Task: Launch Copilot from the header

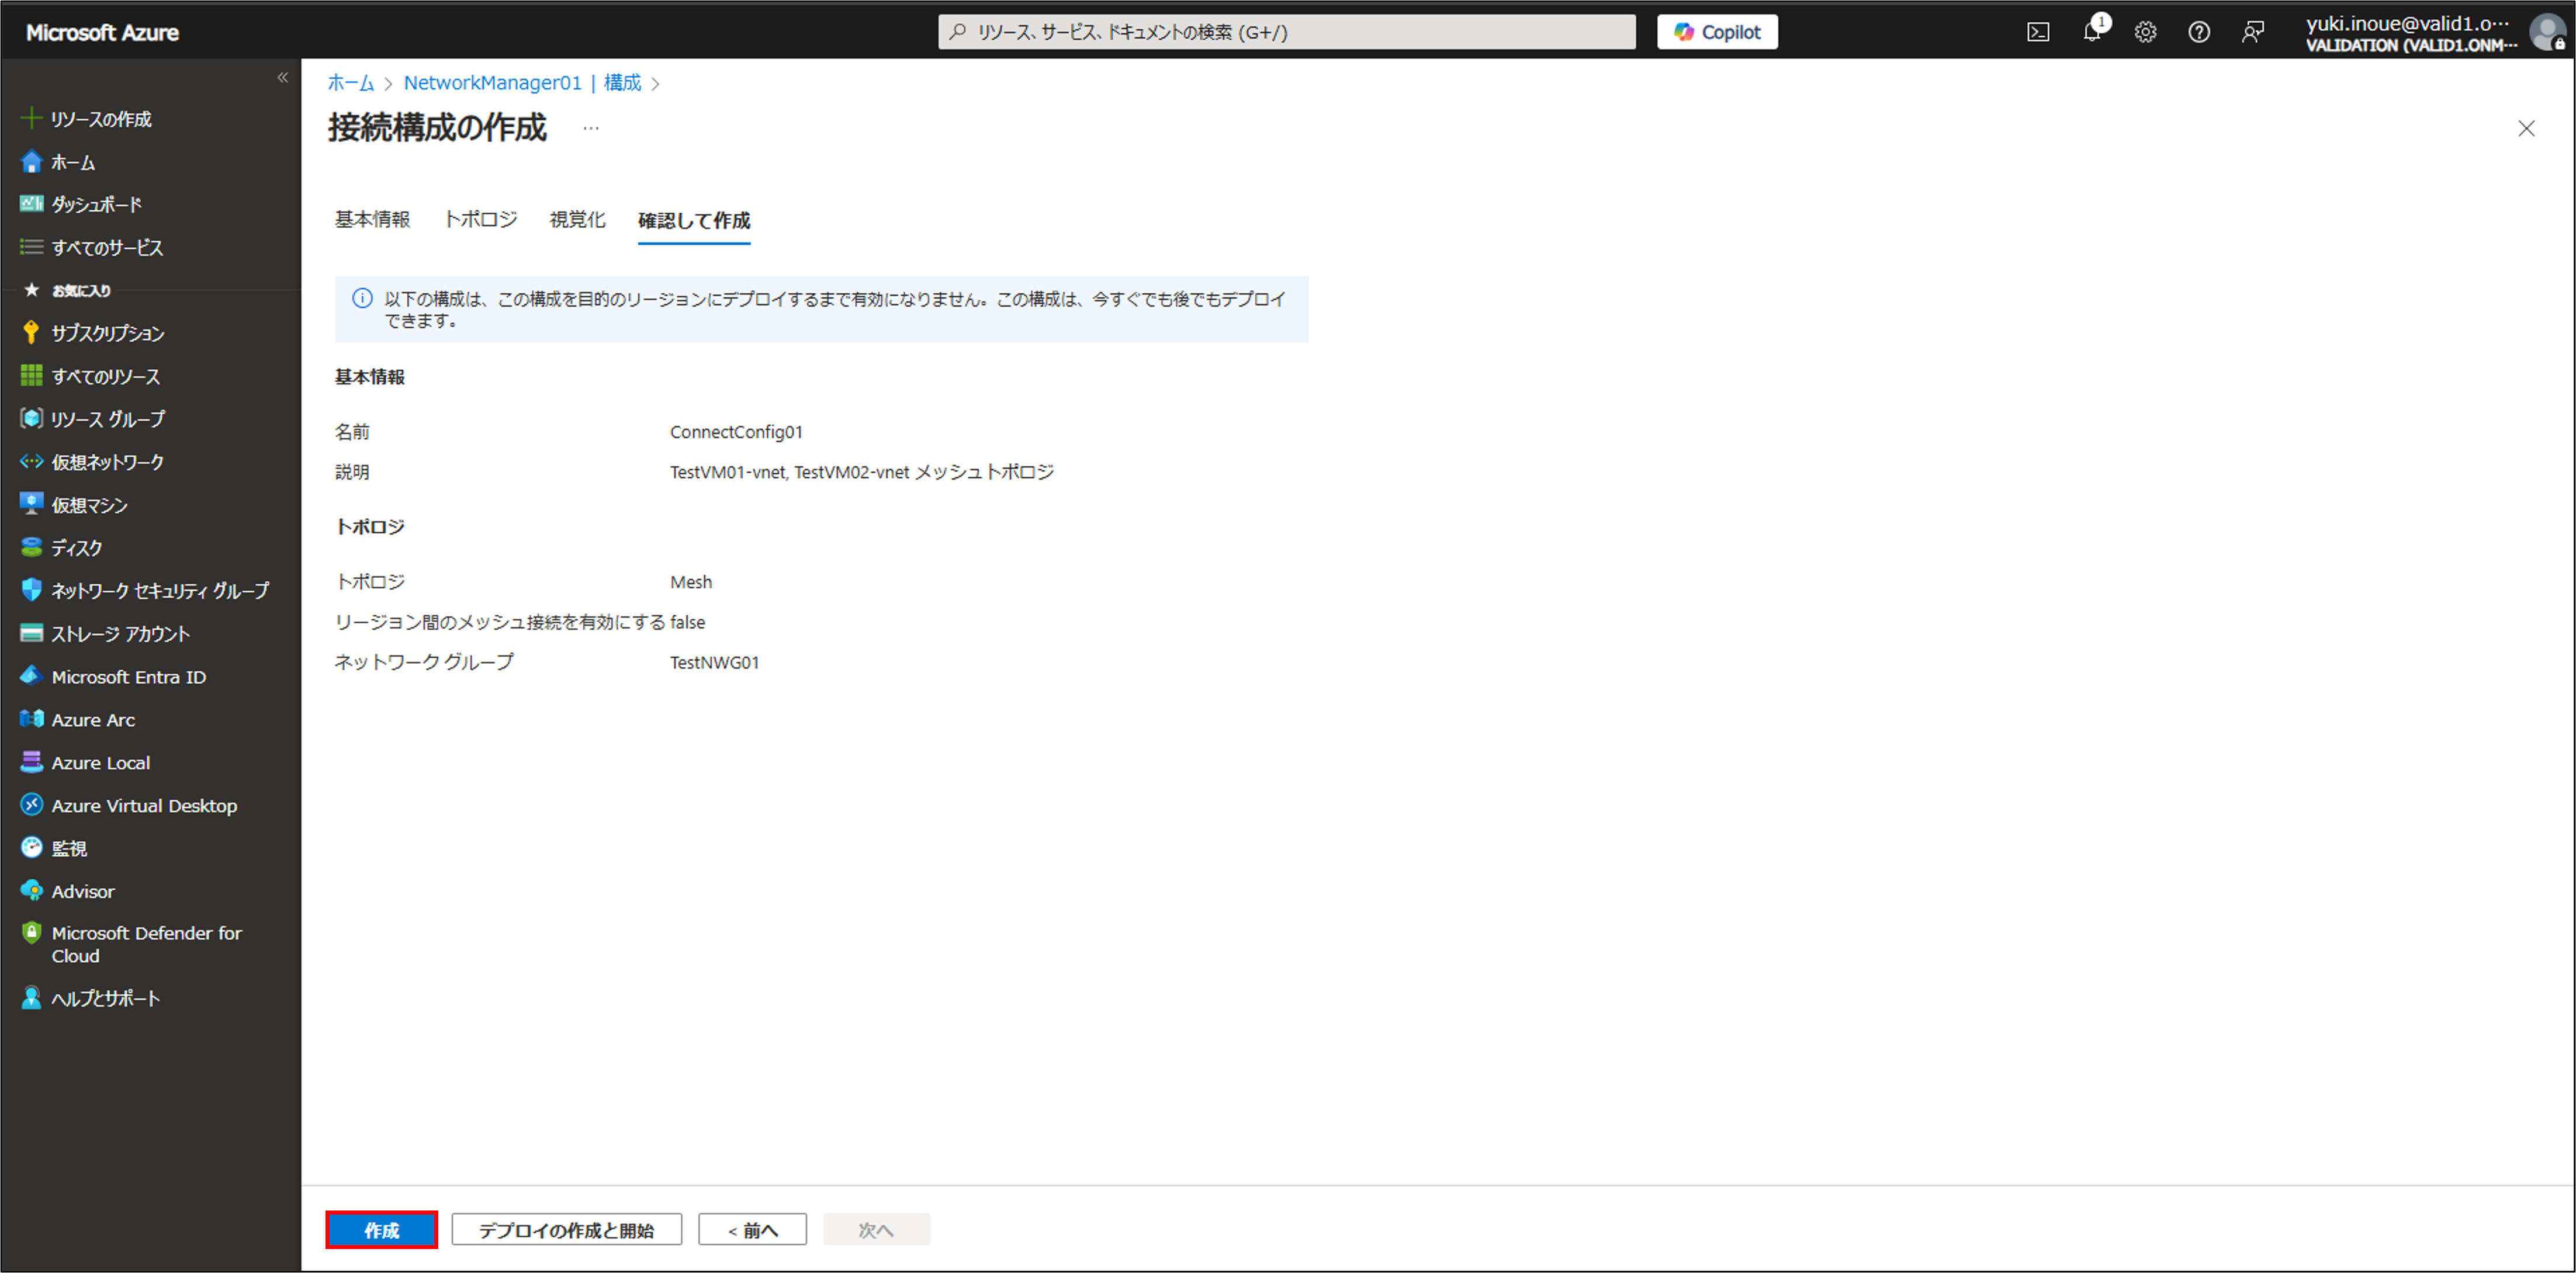Action: tap(1717, 32)
